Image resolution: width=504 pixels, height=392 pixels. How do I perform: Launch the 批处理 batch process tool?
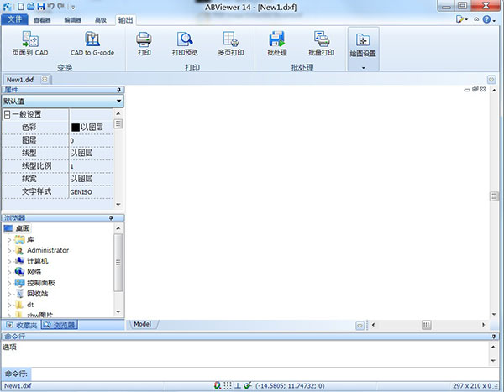tap(277, 42)
